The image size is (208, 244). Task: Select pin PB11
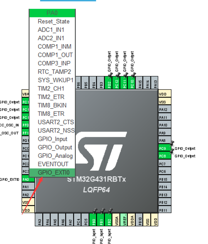point(165,209)
